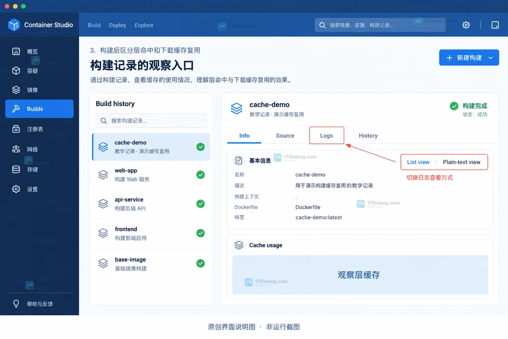508x339 pixels.
Task: Click the 帮助与反馈 lightbulb icon
Action: 16,304
